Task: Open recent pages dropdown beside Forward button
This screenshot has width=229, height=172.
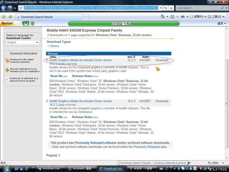Action: [x=15, y=8]
